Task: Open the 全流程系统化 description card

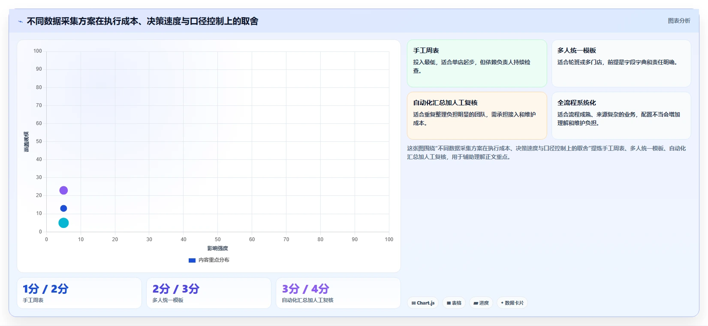Action: (621, 116)
